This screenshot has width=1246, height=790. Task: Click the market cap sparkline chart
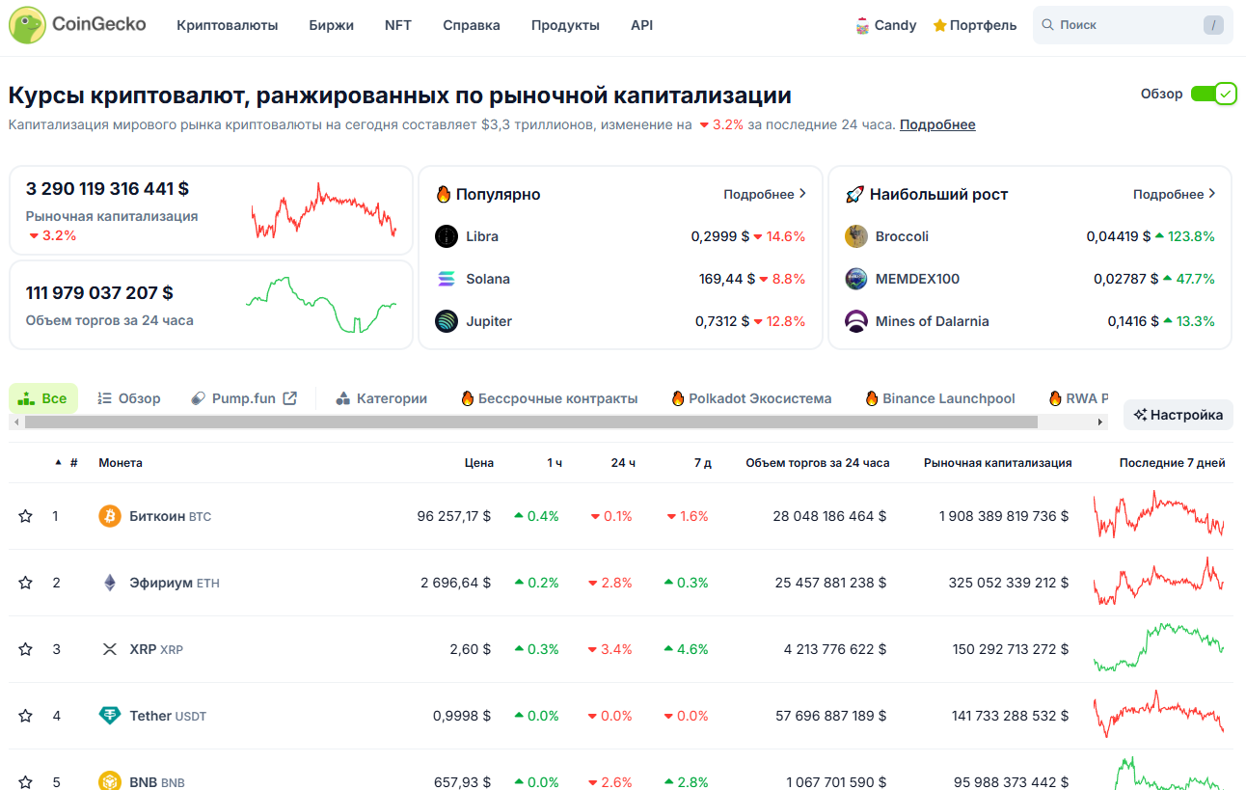coord(324,210)
